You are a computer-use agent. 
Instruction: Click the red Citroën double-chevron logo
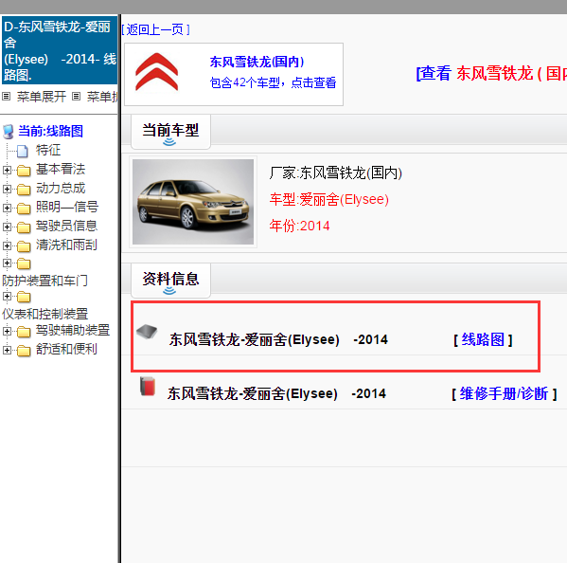[x=156, y=72]
